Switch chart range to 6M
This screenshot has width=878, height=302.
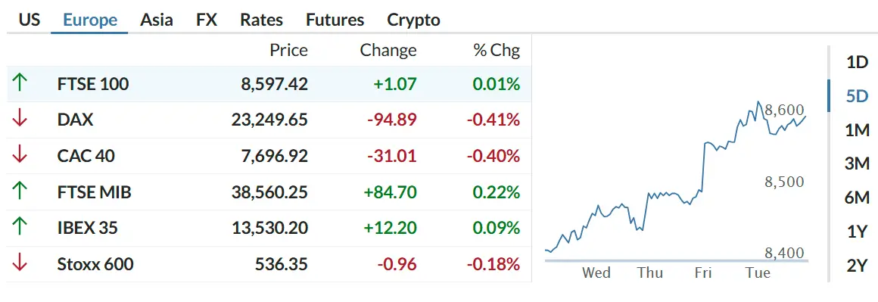coord(857,198)
